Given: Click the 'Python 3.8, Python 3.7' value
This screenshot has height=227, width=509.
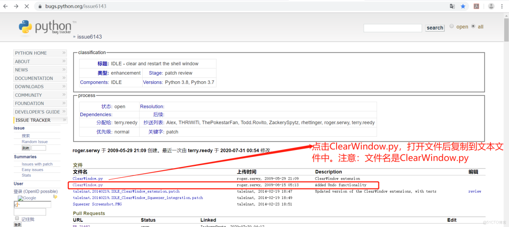Looking at the screenshot, I should click(x=190, y=83).
